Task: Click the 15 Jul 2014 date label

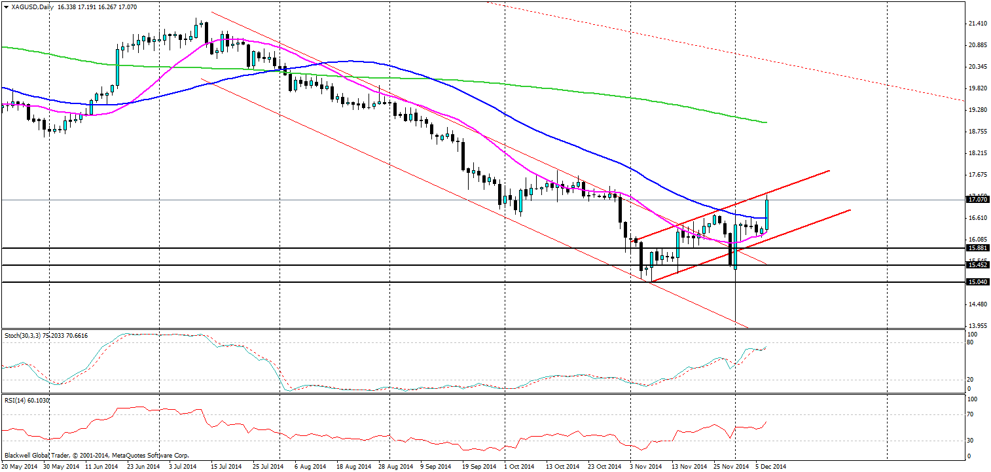Action: click(x=226, y=467)
